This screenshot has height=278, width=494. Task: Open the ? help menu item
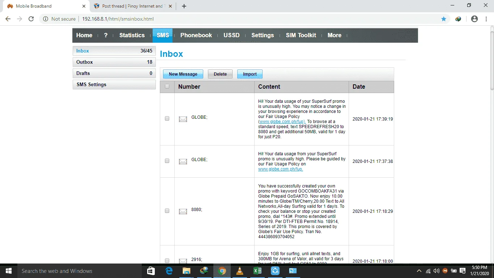point(106,35)
